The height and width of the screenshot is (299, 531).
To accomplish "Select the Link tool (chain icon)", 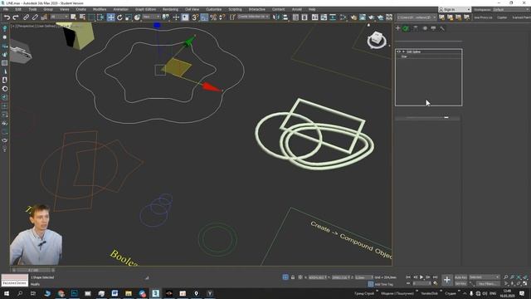I will click(26, 17).
